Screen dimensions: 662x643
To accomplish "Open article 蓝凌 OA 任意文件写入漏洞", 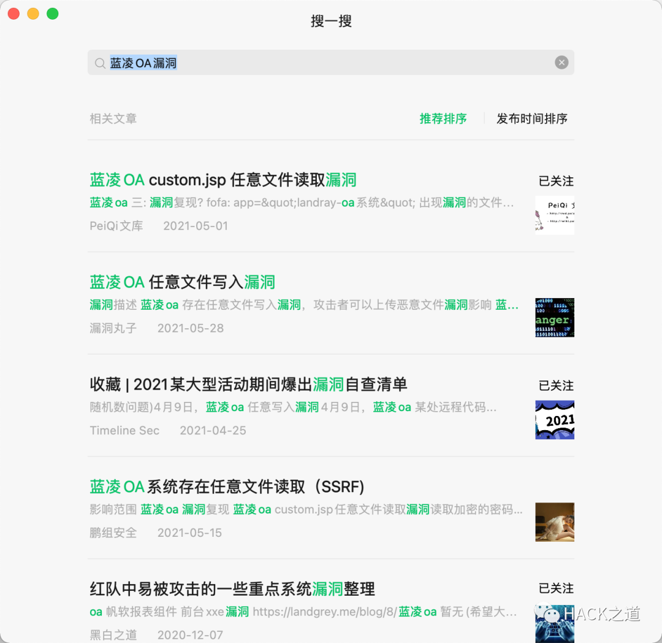I will 183,282.
